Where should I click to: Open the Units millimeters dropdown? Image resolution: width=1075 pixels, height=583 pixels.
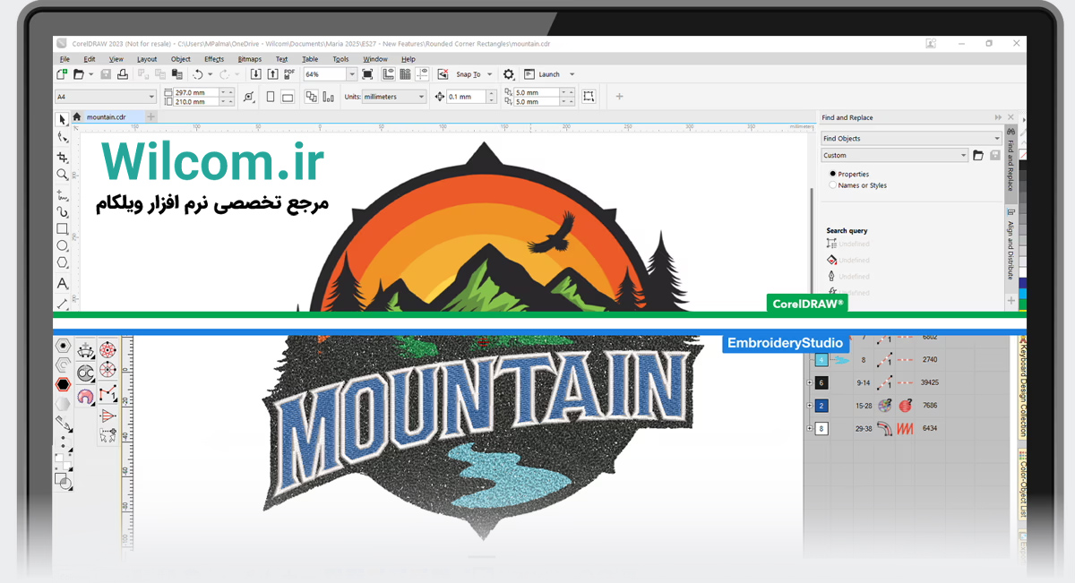[x=421, y=97]
